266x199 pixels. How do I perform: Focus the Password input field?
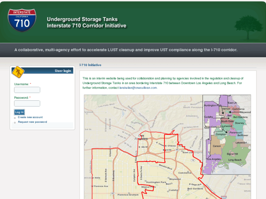(x=27, y=103)
